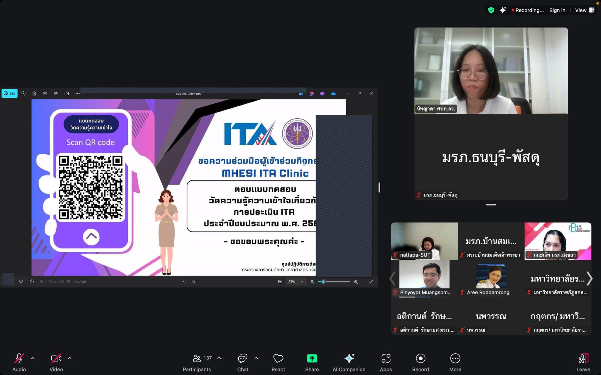Image resolution: width=601 pixels, height=375 pixels.
Task: Click the green Share screen button
Action: (312, 362)
